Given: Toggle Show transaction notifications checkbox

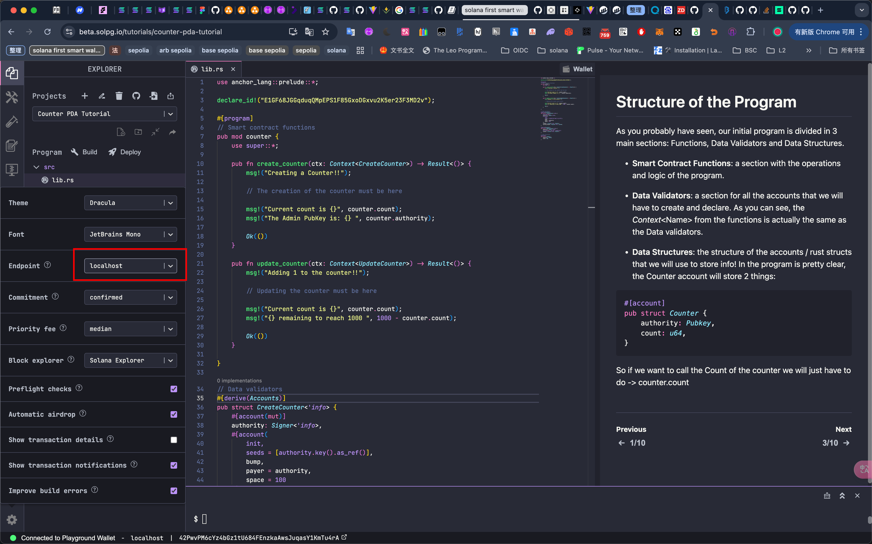Looking at the screenshot, I should pos(174,465).
